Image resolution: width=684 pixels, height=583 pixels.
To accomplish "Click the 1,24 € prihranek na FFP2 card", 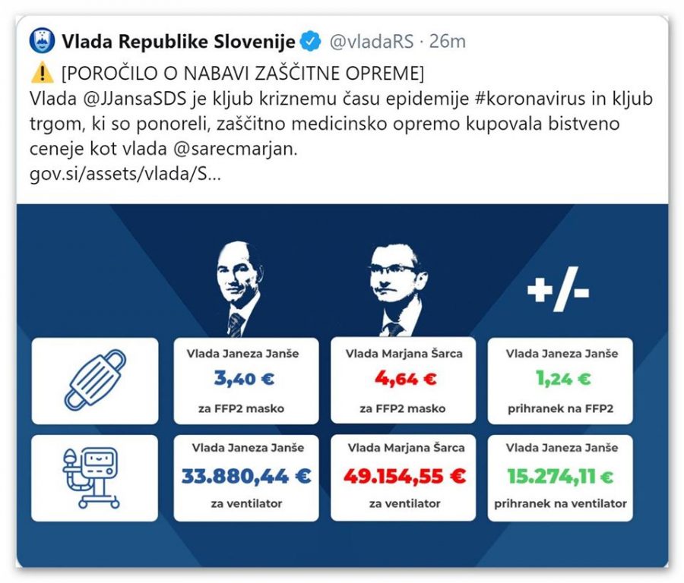I will click(x=560, y=380).
